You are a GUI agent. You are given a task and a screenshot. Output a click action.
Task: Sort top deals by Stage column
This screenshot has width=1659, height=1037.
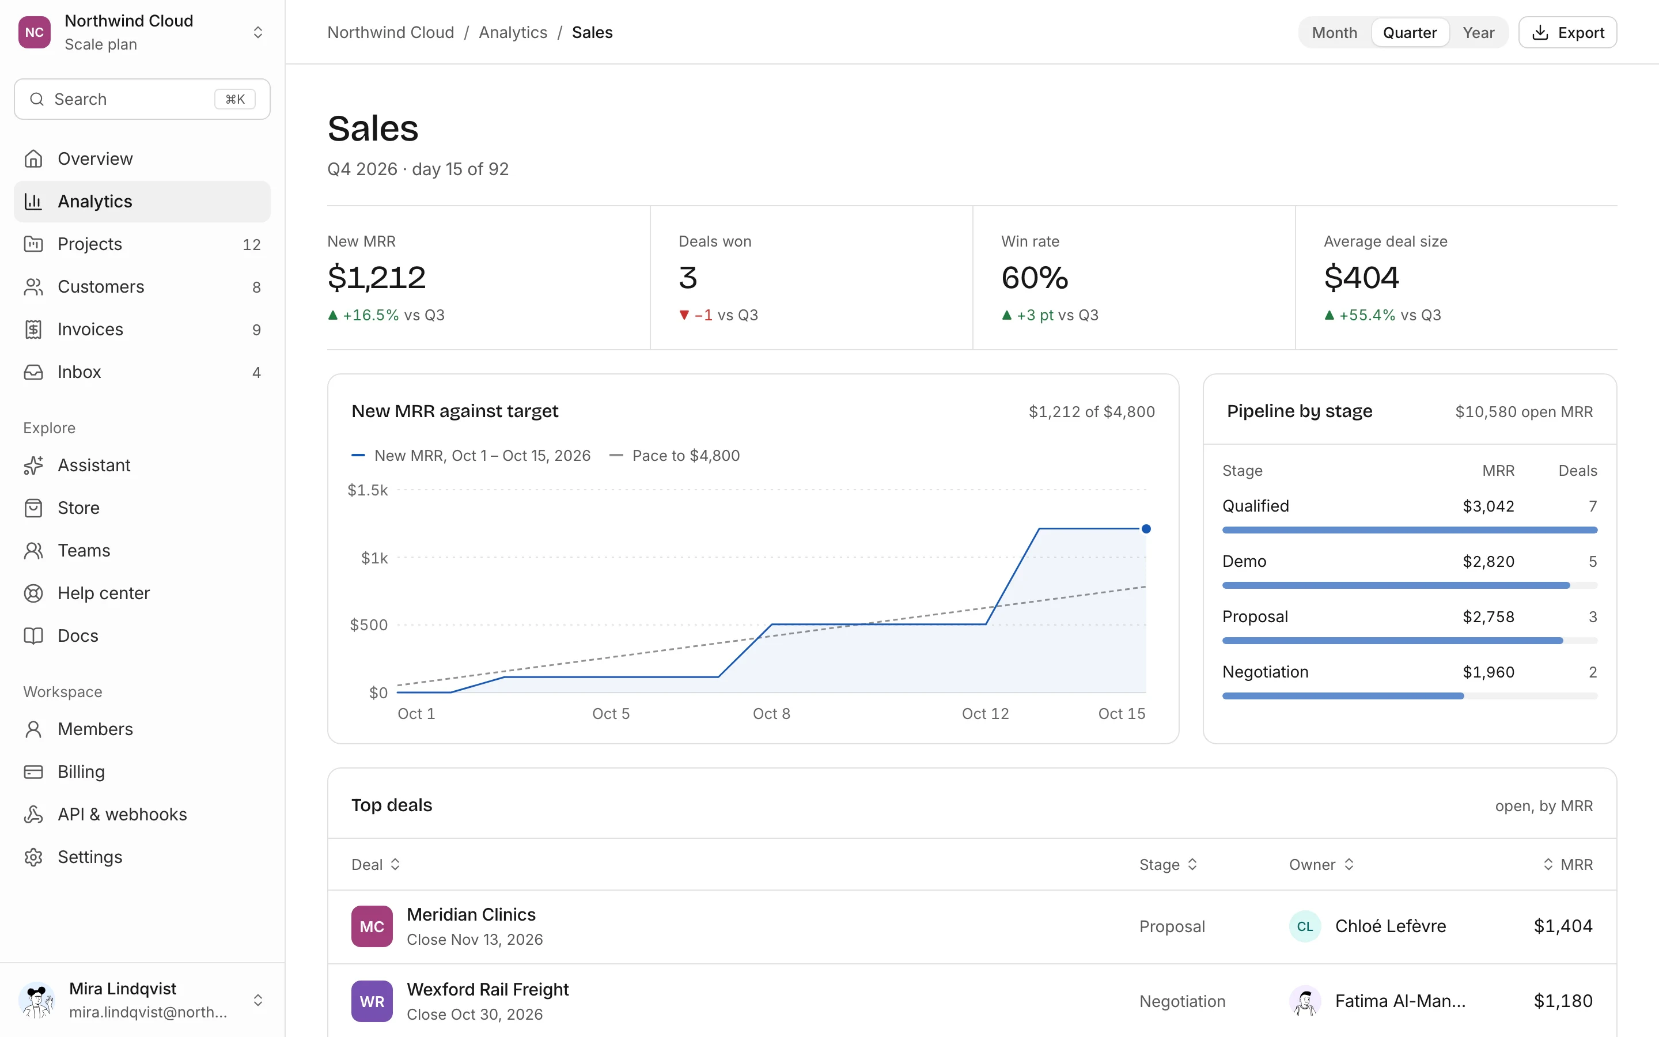pos(1168,864)
